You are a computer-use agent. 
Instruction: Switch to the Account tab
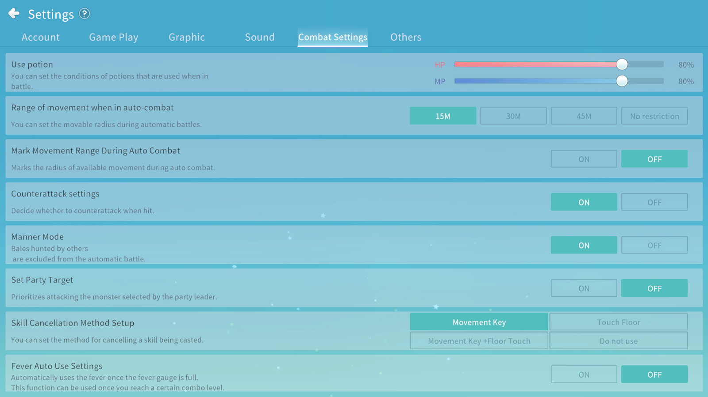(40, 38)
